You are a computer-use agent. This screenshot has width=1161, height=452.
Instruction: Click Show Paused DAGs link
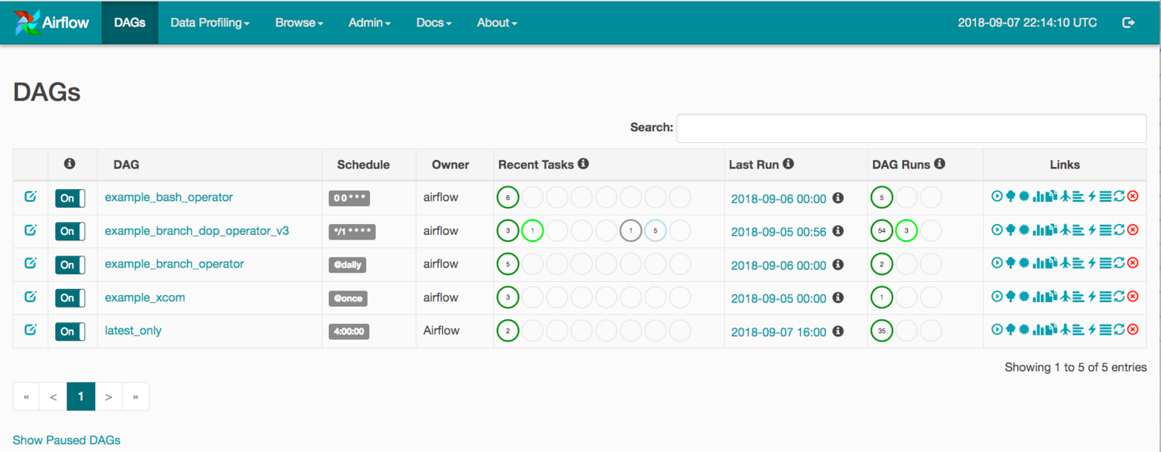pos(67,440)
